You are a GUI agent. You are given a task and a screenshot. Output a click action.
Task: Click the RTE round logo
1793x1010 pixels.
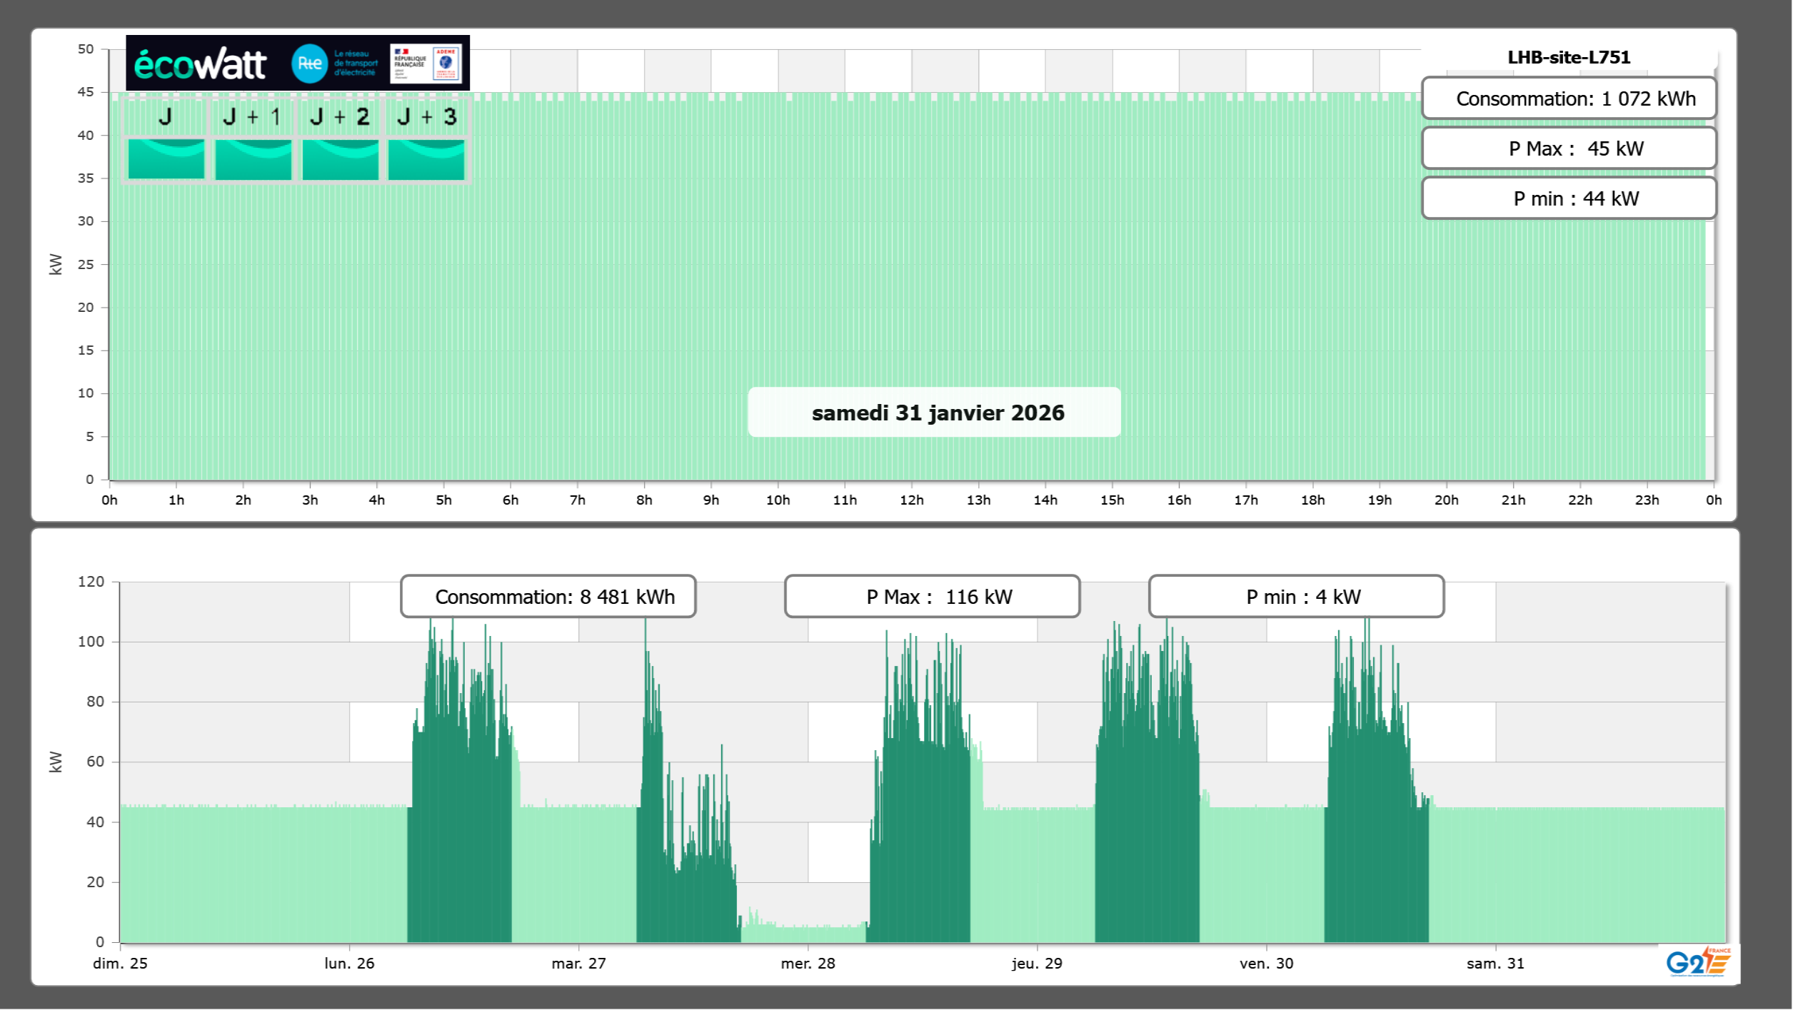click(x=309, y=64)
